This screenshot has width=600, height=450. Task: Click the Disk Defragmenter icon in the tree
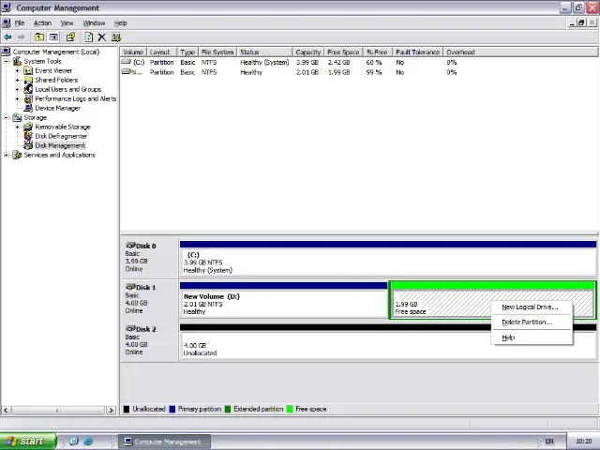[28, 136]
